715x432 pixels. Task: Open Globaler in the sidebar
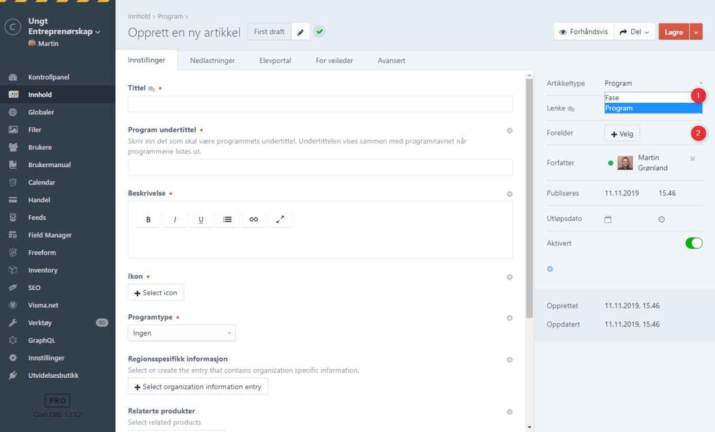point(41,112)
